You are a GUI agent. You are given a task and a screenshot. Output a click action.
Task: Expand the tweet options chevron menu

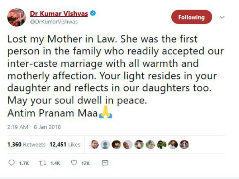point(222,17)
